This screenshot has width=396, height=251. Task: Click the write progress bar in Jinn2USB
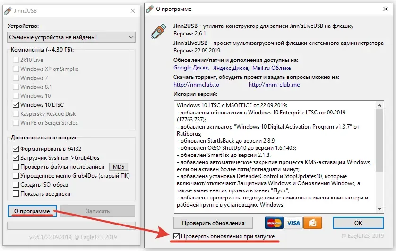tap(71, 226)
